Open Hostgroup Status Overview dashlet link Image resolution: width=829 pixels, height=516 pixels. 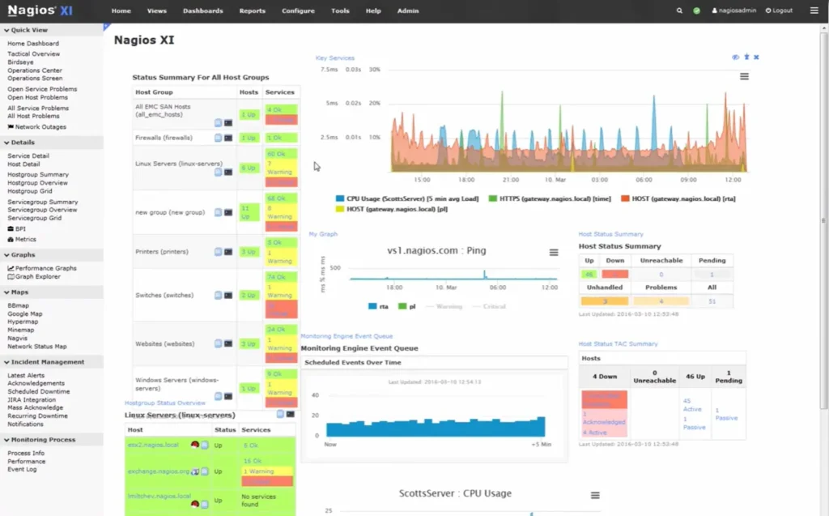[165, 403]
